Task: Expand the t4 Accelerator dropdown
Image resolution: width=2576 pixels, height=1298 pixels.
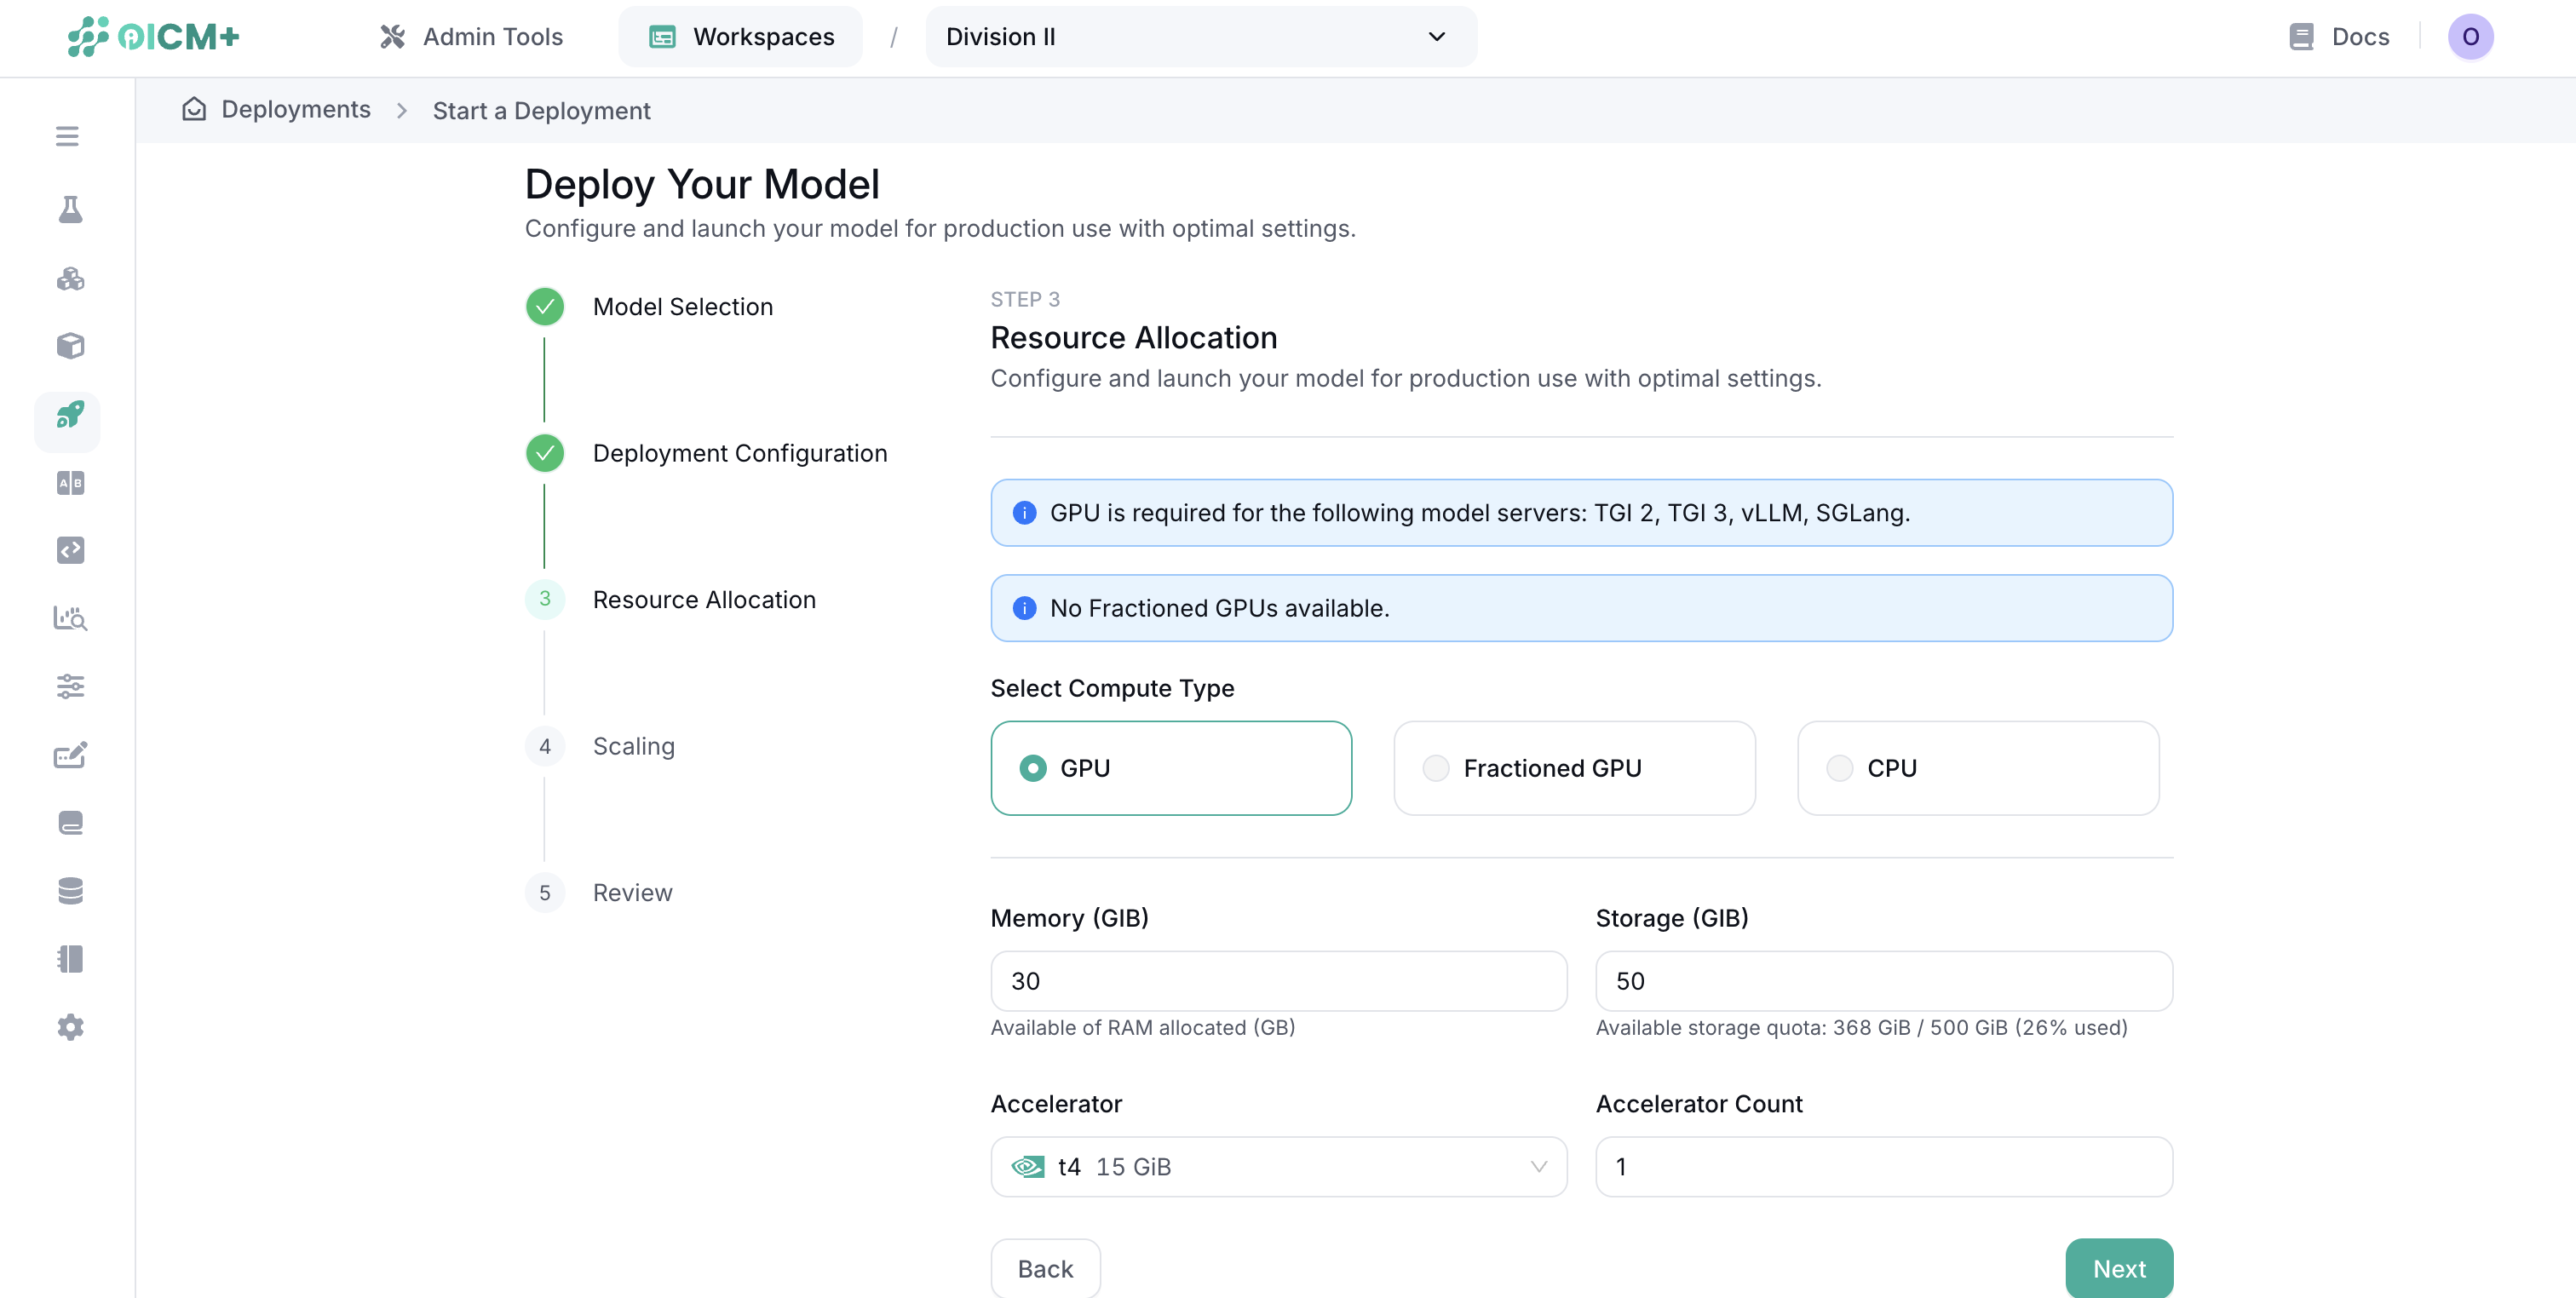Action: coord(1278,1167)
